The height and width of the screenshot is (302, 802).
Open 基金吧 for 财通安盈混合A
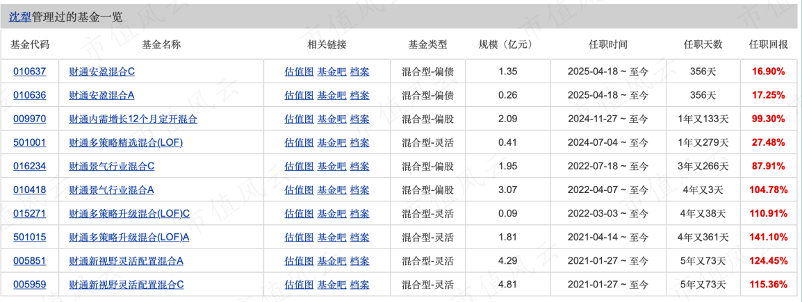tap(332, 95)
